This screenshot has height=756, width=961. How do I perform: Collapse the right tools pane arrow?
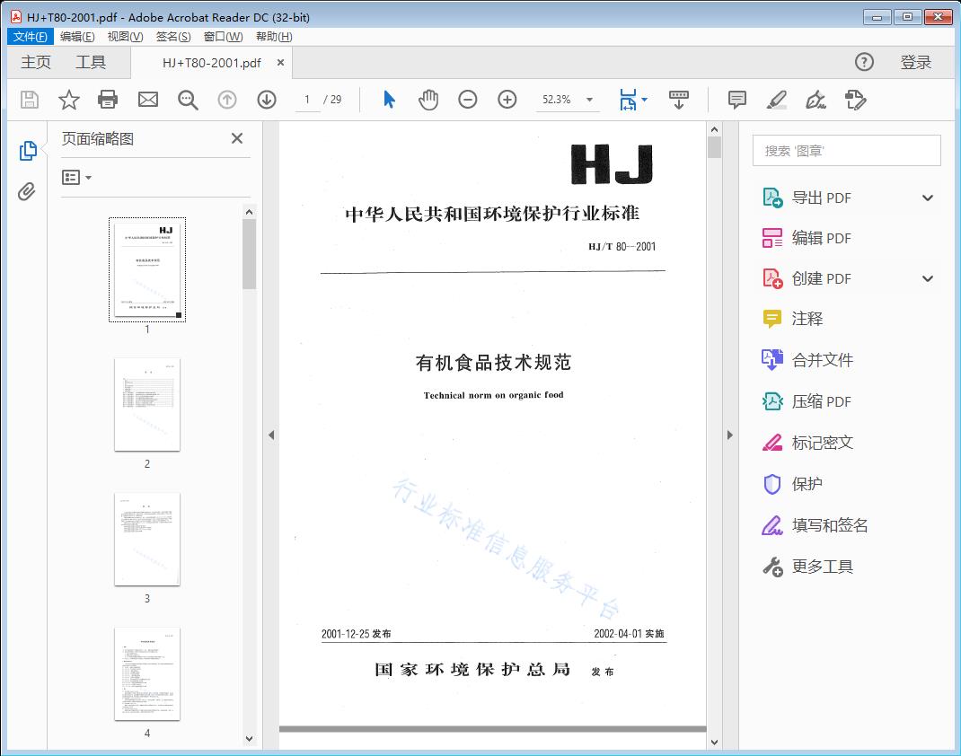[x=729, y=435]
